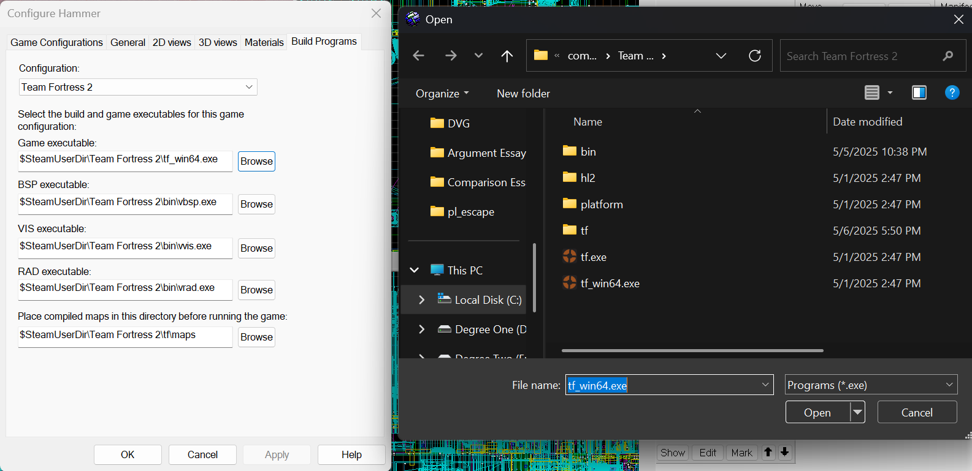Open the Configuration dropdown showing Team Fortress 2

138,87
